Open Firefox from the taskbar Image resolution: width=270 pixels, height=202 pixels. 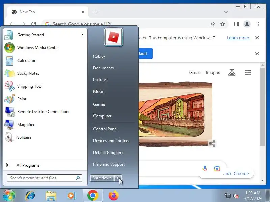coord(114,195)
